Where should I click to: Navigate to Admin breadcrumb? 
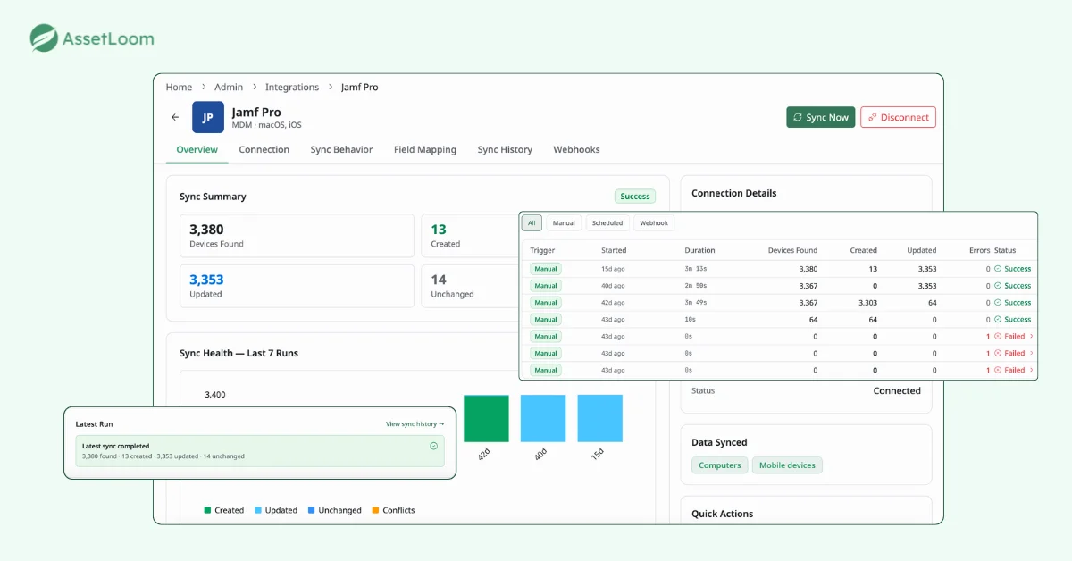229,87
